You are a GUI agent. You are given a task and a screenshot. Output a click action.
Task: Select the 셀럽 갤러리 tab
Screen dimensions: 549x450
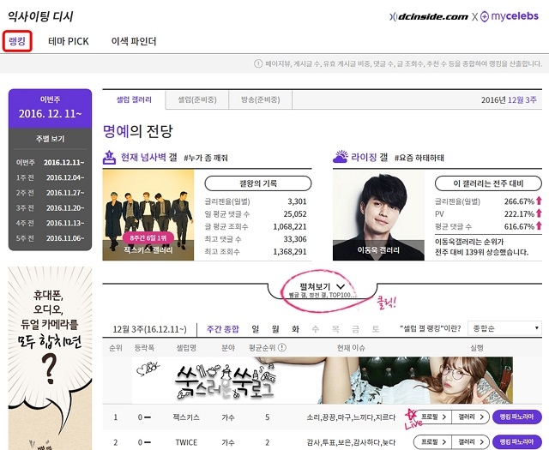pos(134,99)
